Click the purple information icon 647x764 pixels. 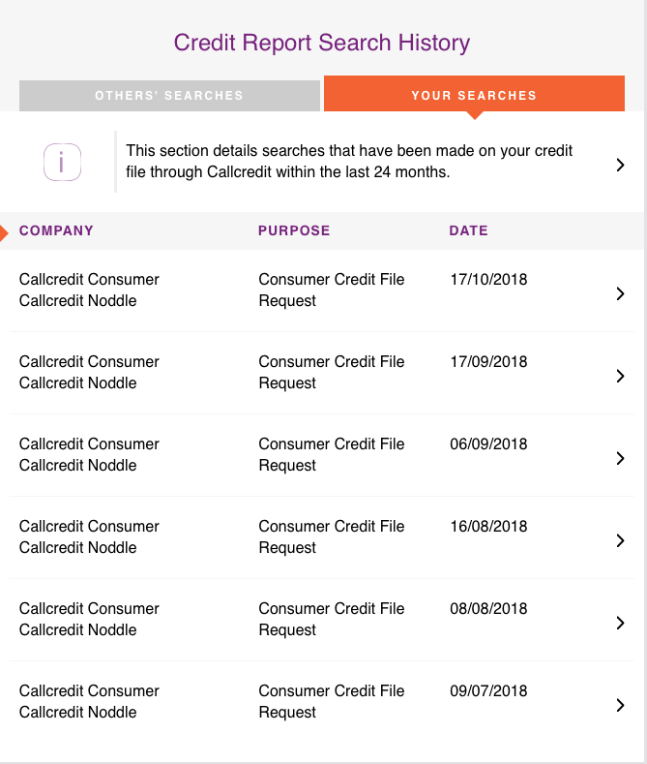pos(62,163)
